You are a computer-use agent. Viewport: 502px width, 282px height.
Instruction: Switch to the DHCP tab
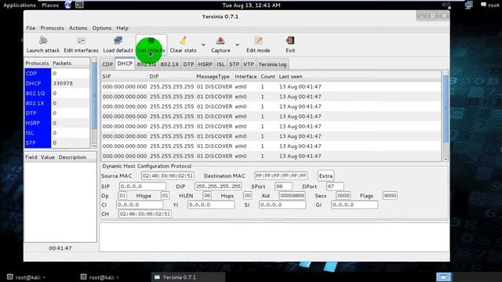pyautogui.click(x=125, y=63)
